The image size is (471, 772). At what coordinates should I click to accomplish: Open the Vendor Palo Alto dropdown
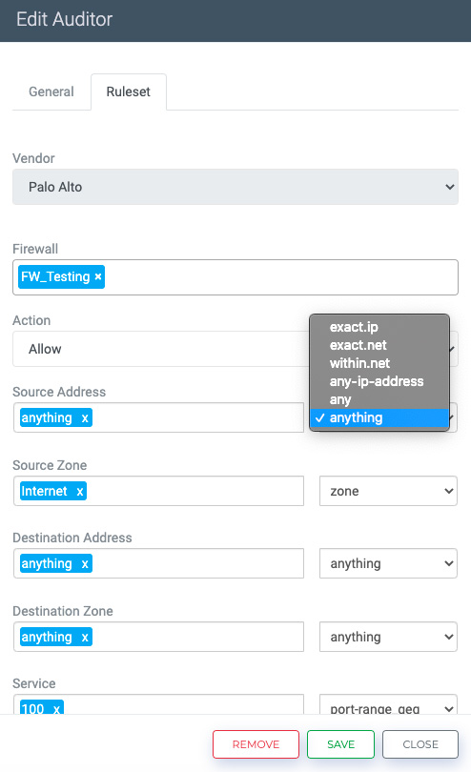(235, 187)
